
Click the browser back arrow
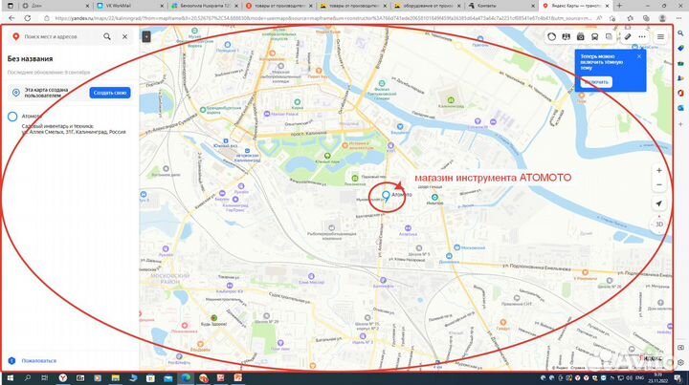tap(11, 18)
